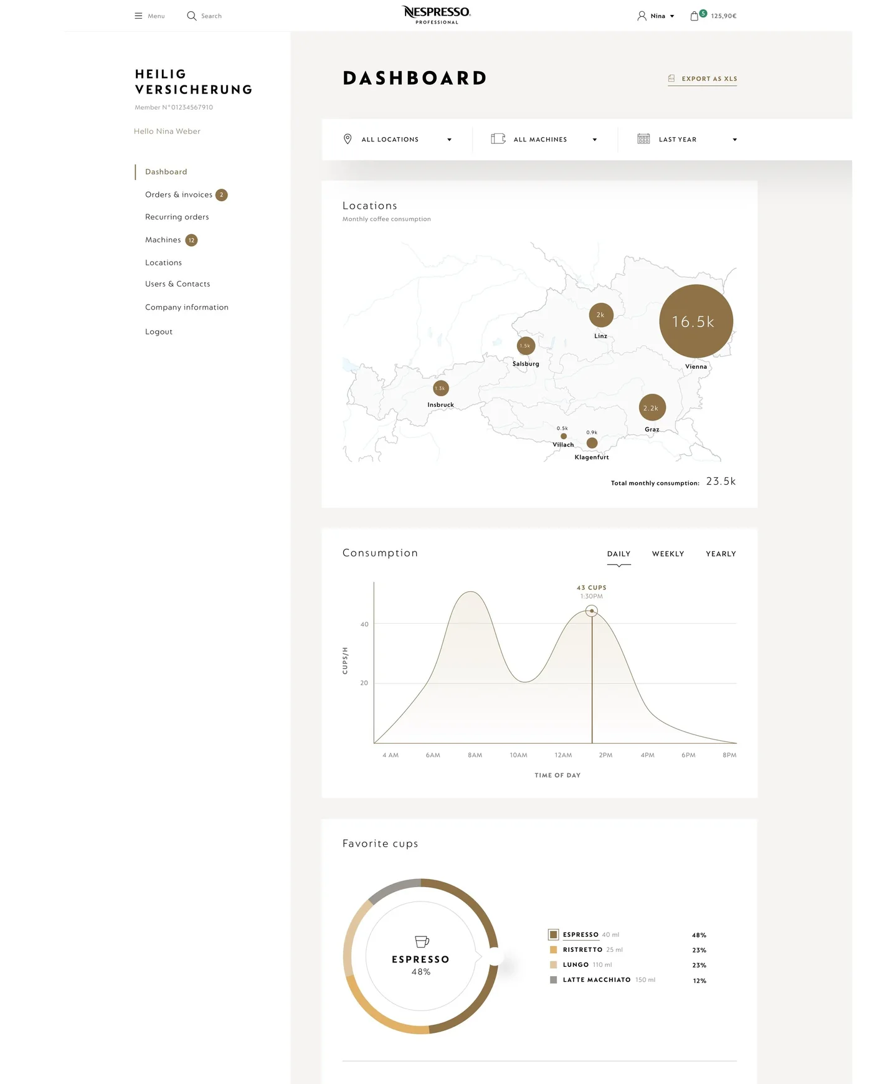Select the Espresso legend color swatch

coord(553,934)
